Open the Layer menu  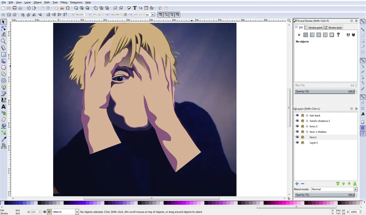click(x=27, y=2)
